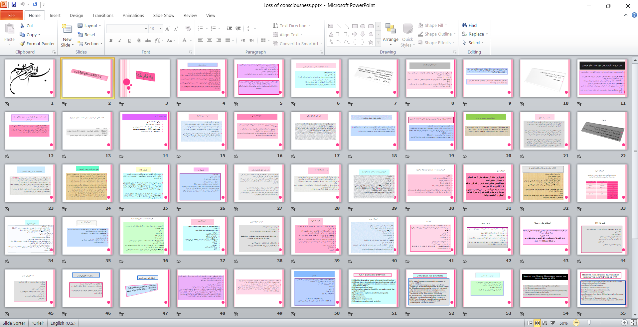The image size is (638, 327).
Task: Click the New Slide icon
Action: tap(67, 29)
